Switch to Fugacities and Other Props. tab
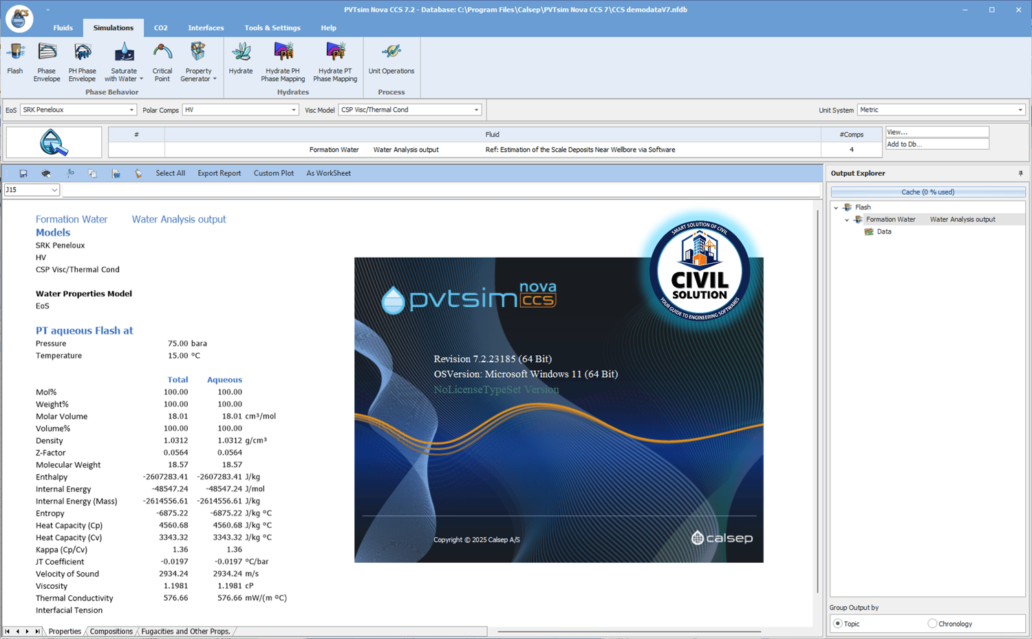Image resolution: width=1032 pixels, height=639 pixels. [x=185, y=631]
